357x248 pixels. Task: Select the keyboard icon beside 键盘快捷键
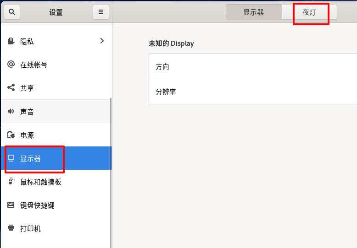click(11, 205)
